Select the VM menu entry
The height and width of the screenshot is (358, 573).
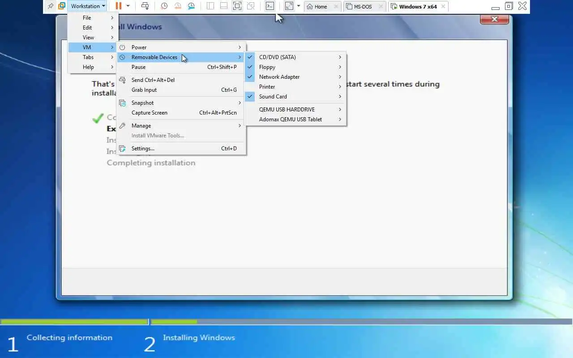pyautogui.click(x=93, y=47)
